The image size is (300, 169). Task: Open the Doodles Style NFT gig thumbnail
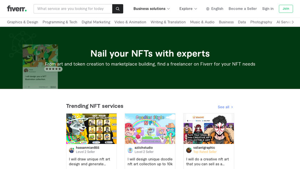click(150, 129)
